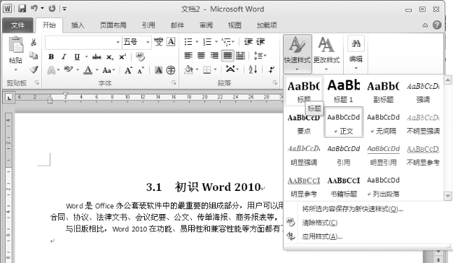Click the Shrink Font icon

pyautogui.click(x=141, y=71)
